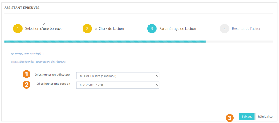
Task: Click the checkmark above Sélection d'une épreuve
Action: tap(44, 24)
